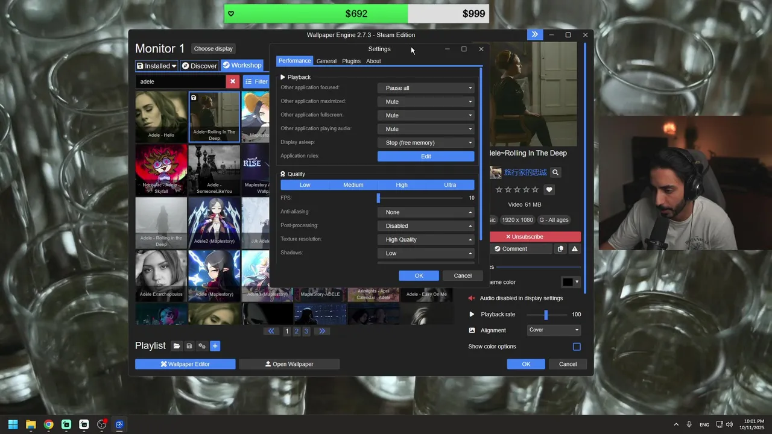Switch to Performance tab

coord(295,61)
